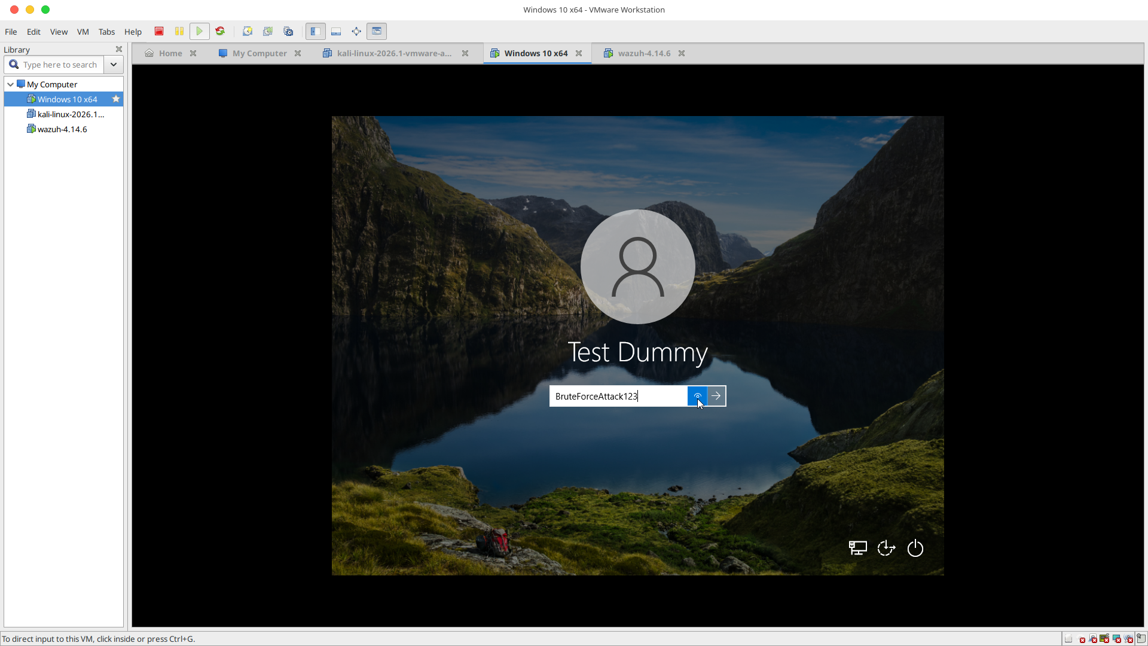Open the Ease of Access icon

pyautogui.click(x=886, y=548)
